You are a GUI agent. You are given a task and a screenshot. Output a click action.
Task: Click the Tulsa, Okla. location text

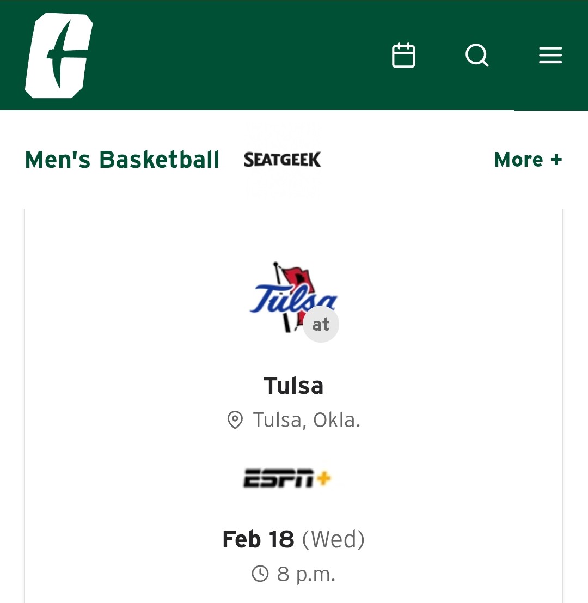[307, 421]
